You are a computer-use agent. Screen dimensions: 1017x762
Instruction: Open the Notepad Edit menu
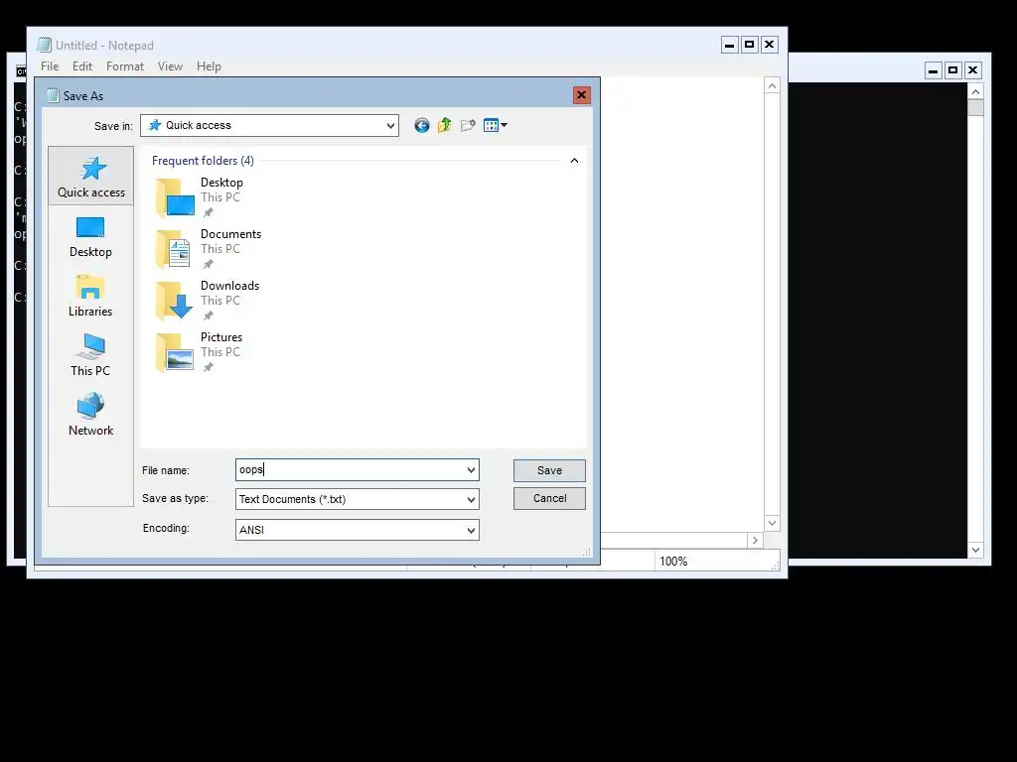pos(82,66)
